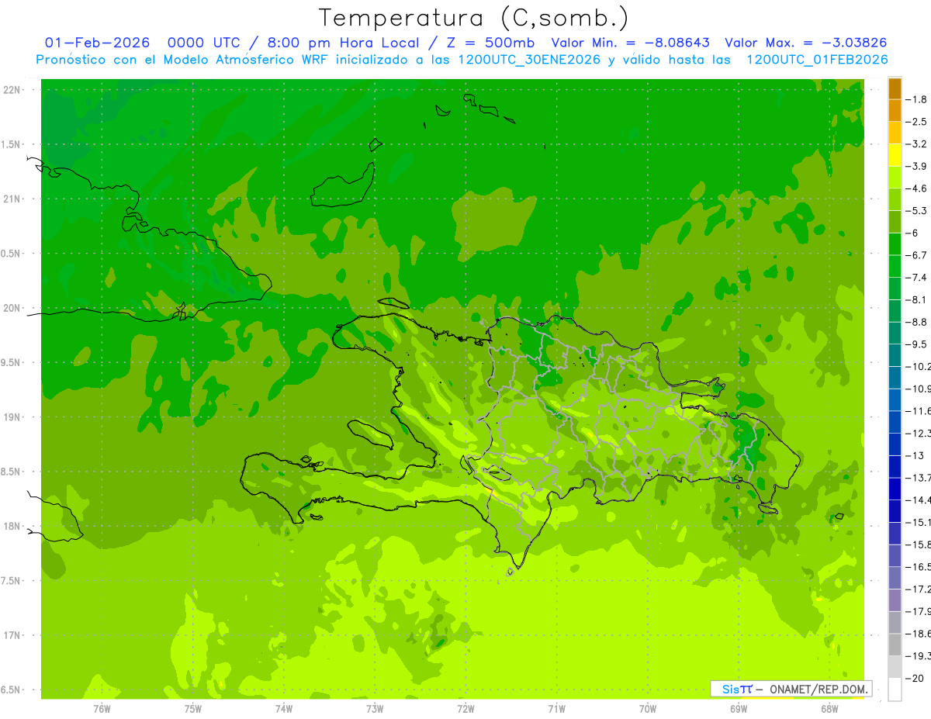This screenshot has width=931, height=719.
Task: Click the '72W' longitude label
Action: tap(465, 708)
